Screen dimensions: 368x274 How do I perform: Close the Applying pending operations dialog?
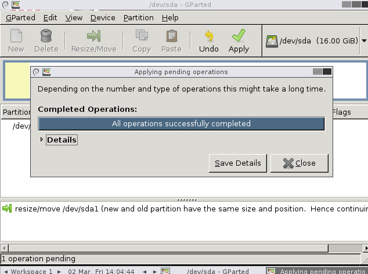(300, 163)
